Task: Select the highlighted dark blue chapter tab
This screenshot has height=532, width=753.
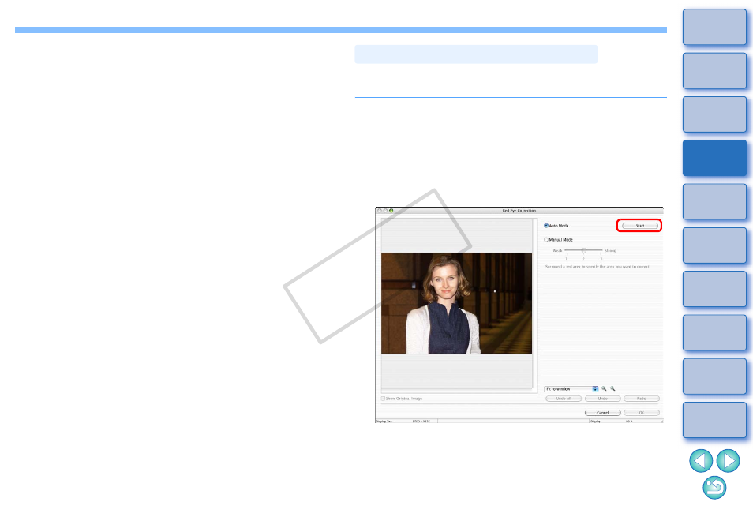Action: (714, 158)
